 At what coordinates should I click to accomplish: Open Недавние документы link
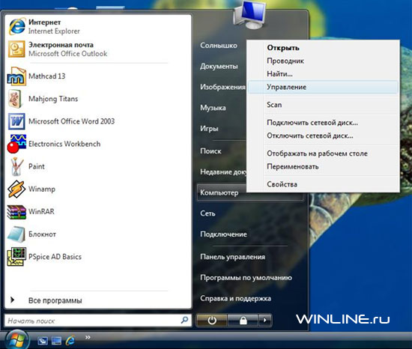223,172
